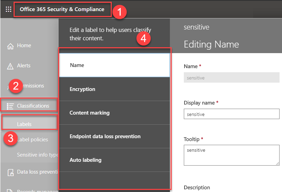Open the app launcher waffle icon
Image resolution: width=282 pixels, height=192 pixels.
tap(8, 9)
